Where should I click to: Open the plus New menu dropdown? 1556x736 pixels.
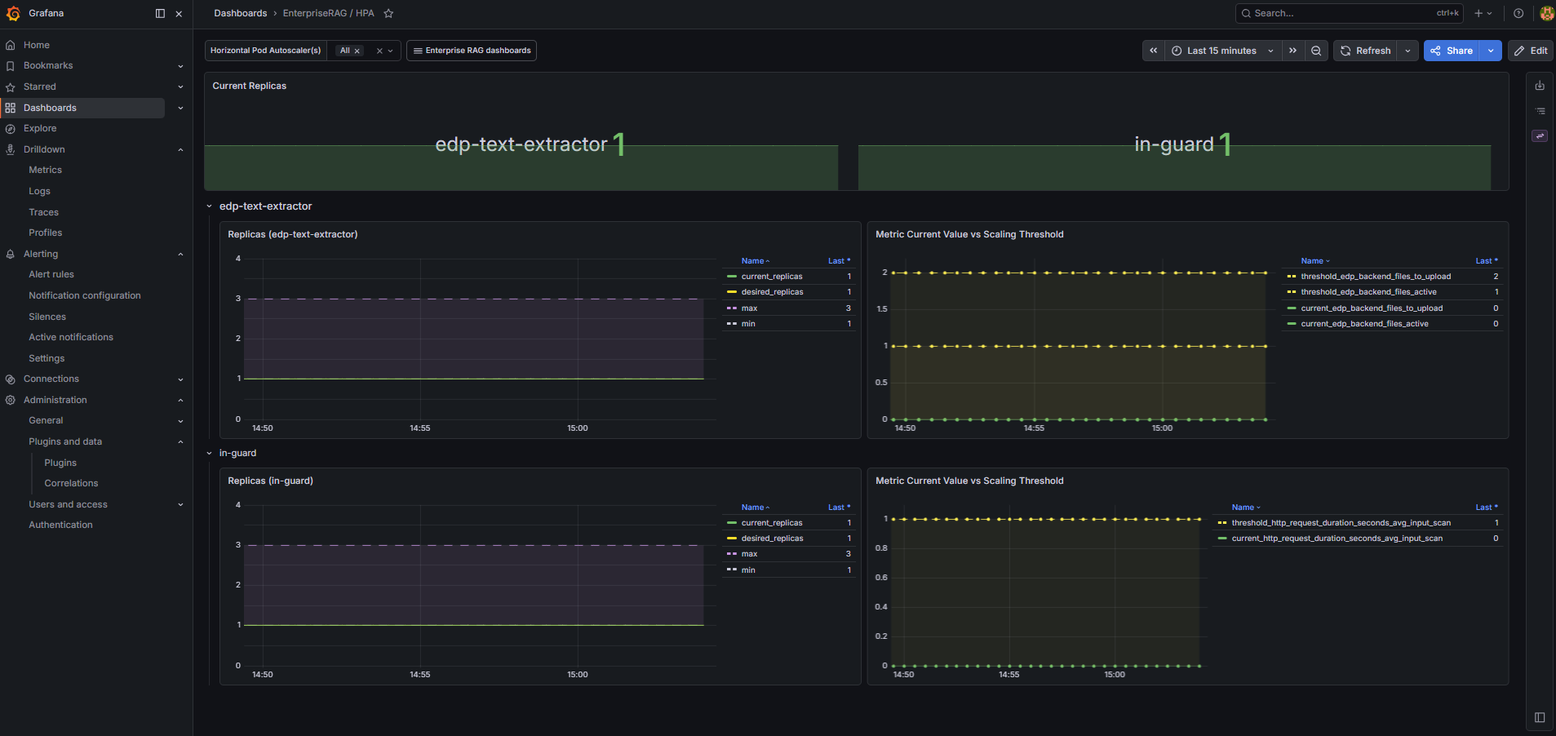point(1483,13)
